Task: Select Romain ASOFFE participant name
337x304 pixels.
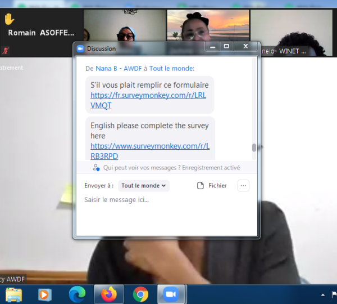Action: [41, 33]
